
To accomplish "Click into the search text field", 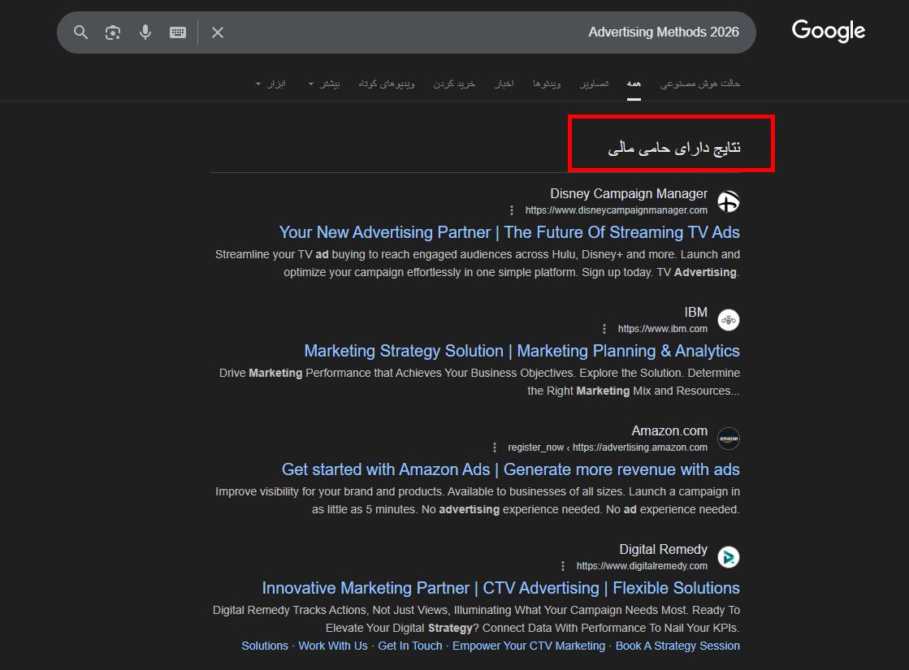I will pos(487,32).
